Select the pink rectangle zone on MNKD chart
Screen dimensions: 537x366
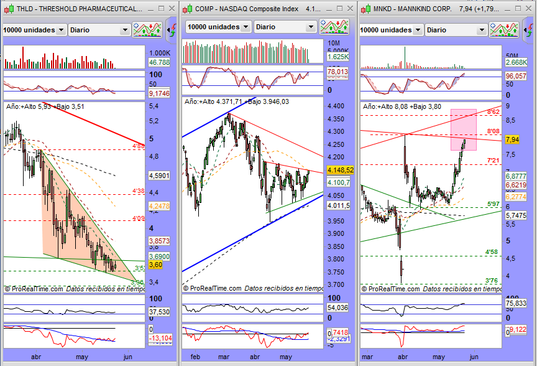tap(464, 129)
